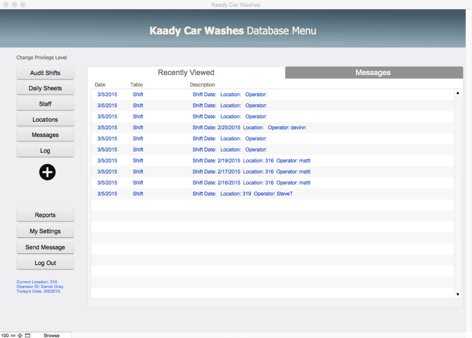Open the Log
Viewport: 472px width, 338px height.
click(x=45, y=151)
